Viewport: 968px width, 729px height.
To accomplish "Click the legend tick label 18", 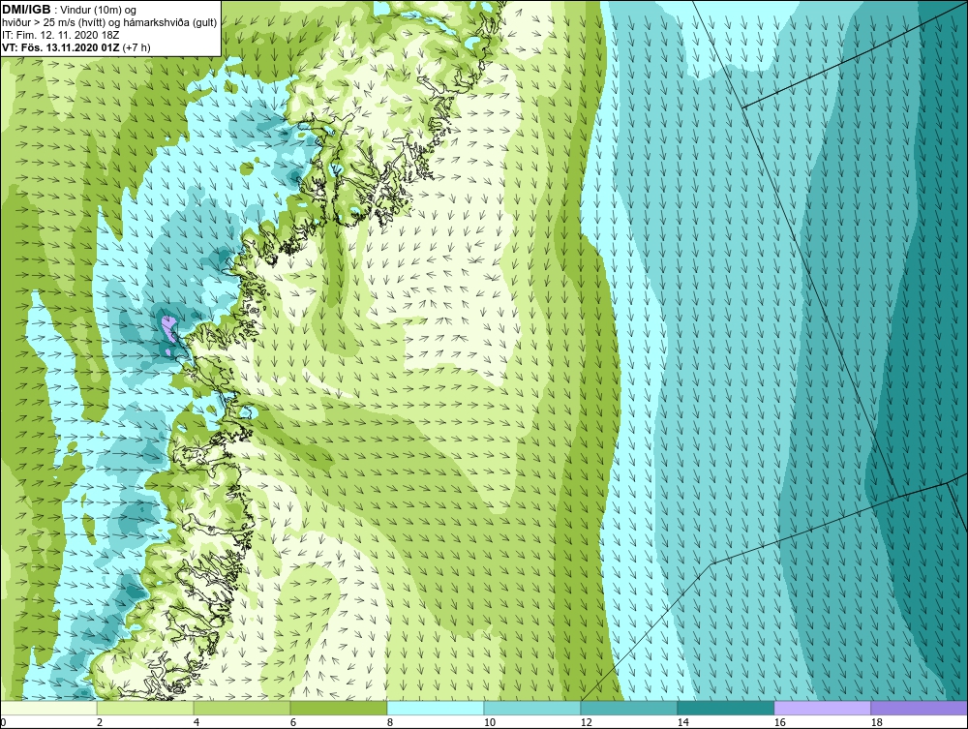I will pos(877,722).
